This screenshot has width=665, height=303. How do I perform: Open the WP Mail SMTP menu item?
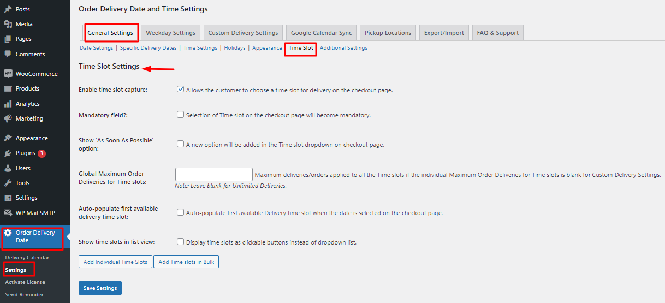(x=35, y=213)
